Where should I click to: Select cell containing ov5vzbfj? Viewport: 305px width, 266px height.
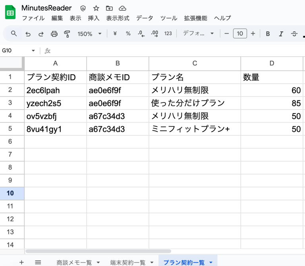click(x=56, y=116)
